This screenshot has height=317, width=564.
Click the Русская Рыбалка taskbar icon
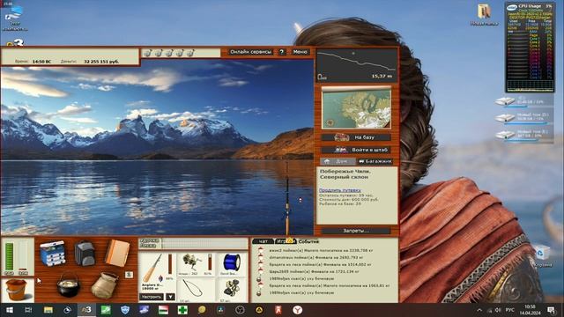[86, 310]
